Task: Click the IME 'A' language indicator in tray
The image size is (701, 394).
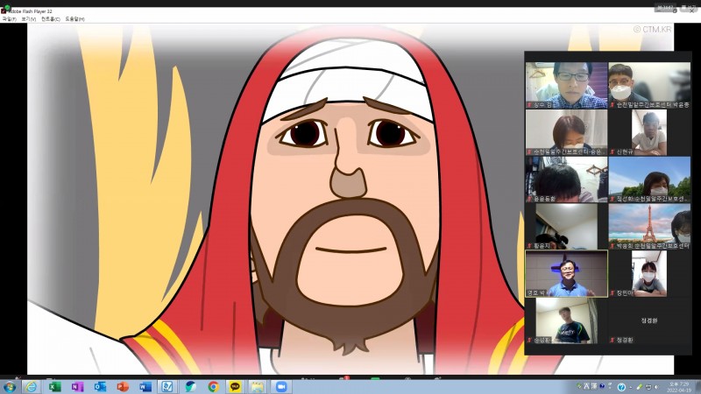Action: tap(586, 386)
